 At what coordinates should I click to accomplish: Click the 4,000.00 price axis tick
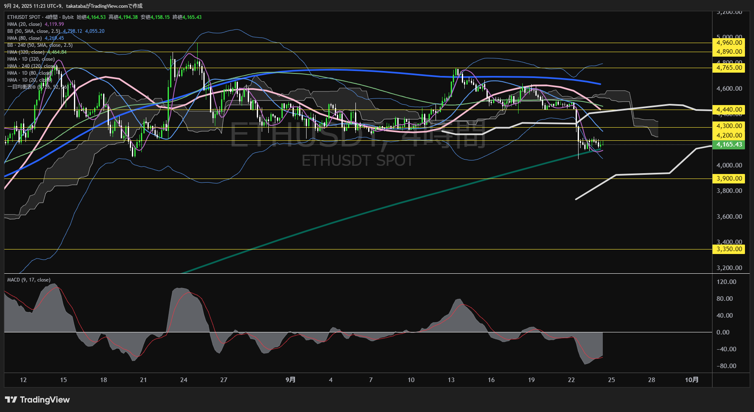[x=729, y=165]
